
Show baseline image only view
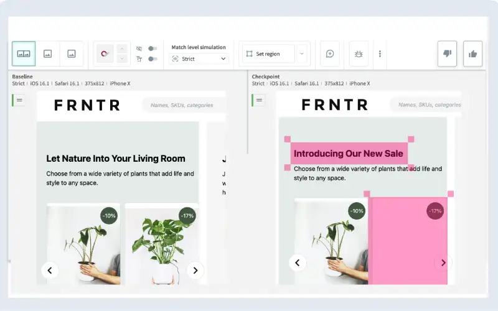(48, 53)
